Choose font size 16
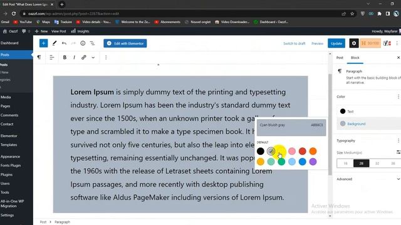 point(345,163)
